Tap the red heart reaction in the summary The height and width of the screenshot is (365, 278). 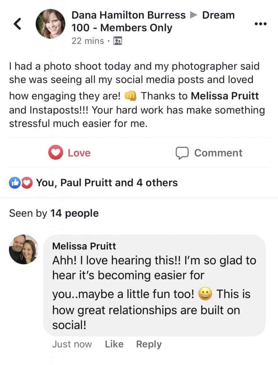(x=27, y=183)
